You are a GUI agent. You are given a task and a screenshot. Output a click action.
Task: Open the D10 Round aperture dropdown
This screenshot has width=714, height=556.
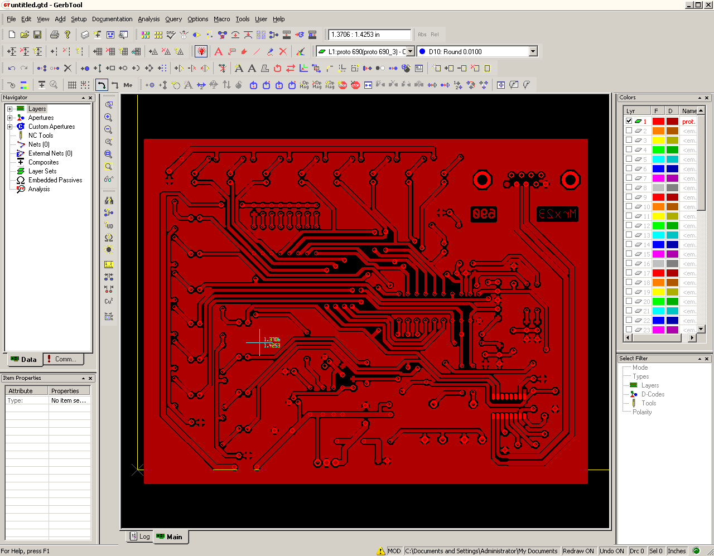click(533, 51)
